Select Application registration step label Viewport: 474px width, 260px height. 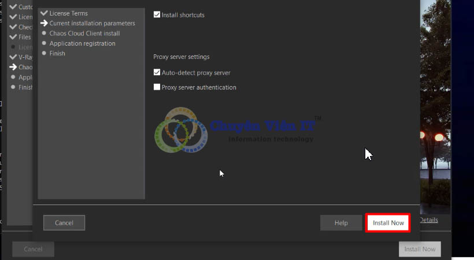click(x=82, y=43)
